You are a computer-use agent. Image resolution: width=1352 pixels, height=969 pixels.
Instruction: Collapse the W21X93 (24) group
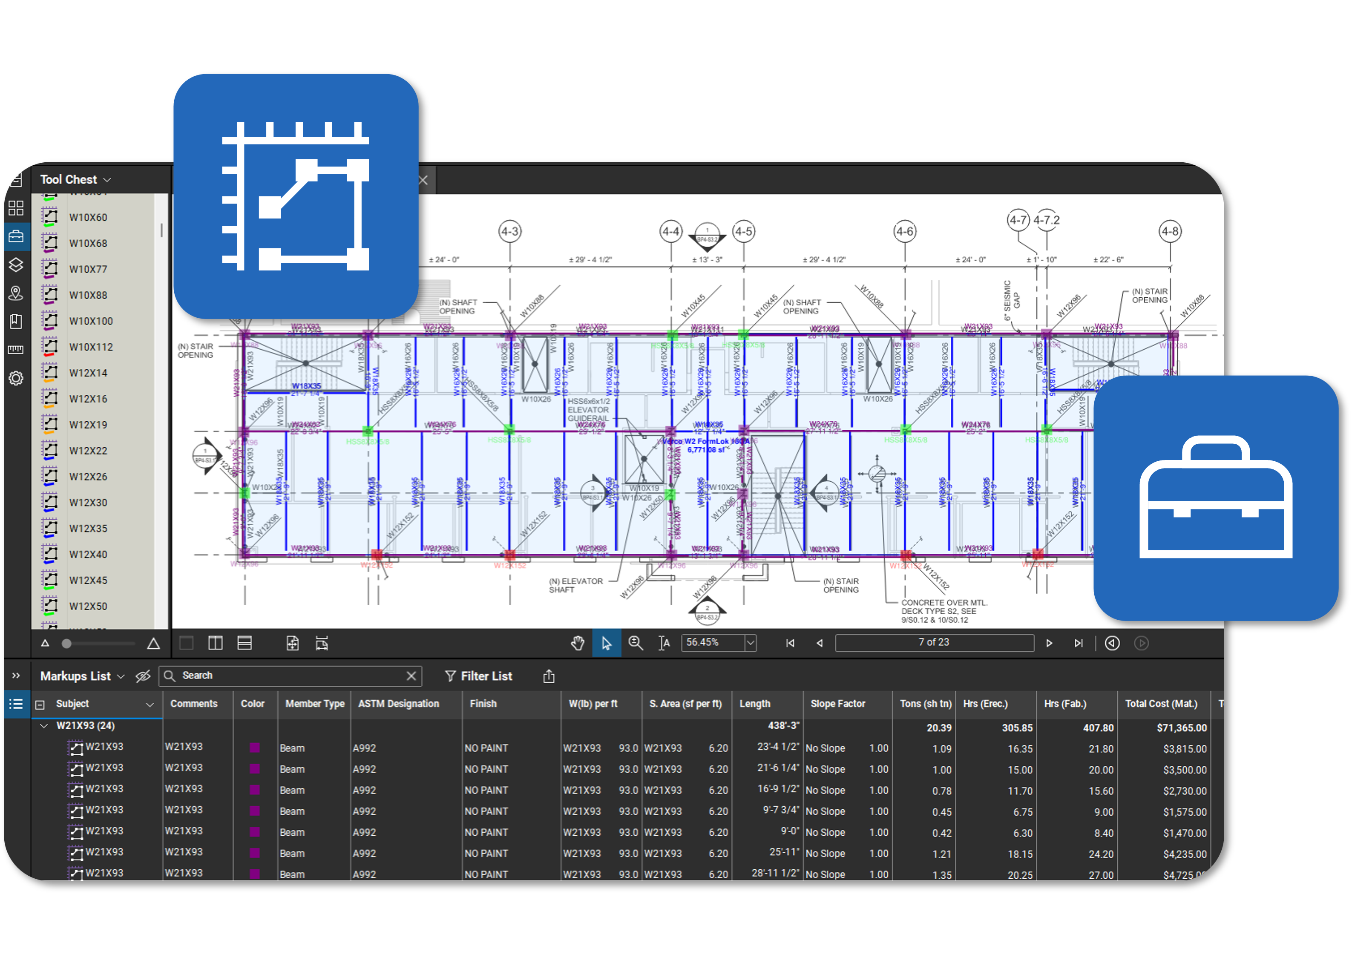tap(43, 727)
